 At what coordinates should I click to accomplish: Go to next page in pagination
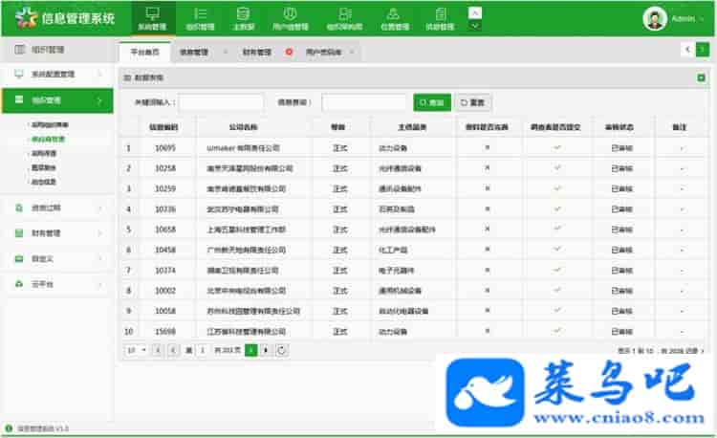[266, 351]
